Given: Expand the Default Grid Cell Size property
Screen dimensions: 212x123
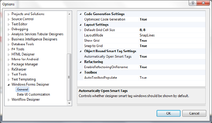Looking at the screenshot, I should click(x=81, y=30).
